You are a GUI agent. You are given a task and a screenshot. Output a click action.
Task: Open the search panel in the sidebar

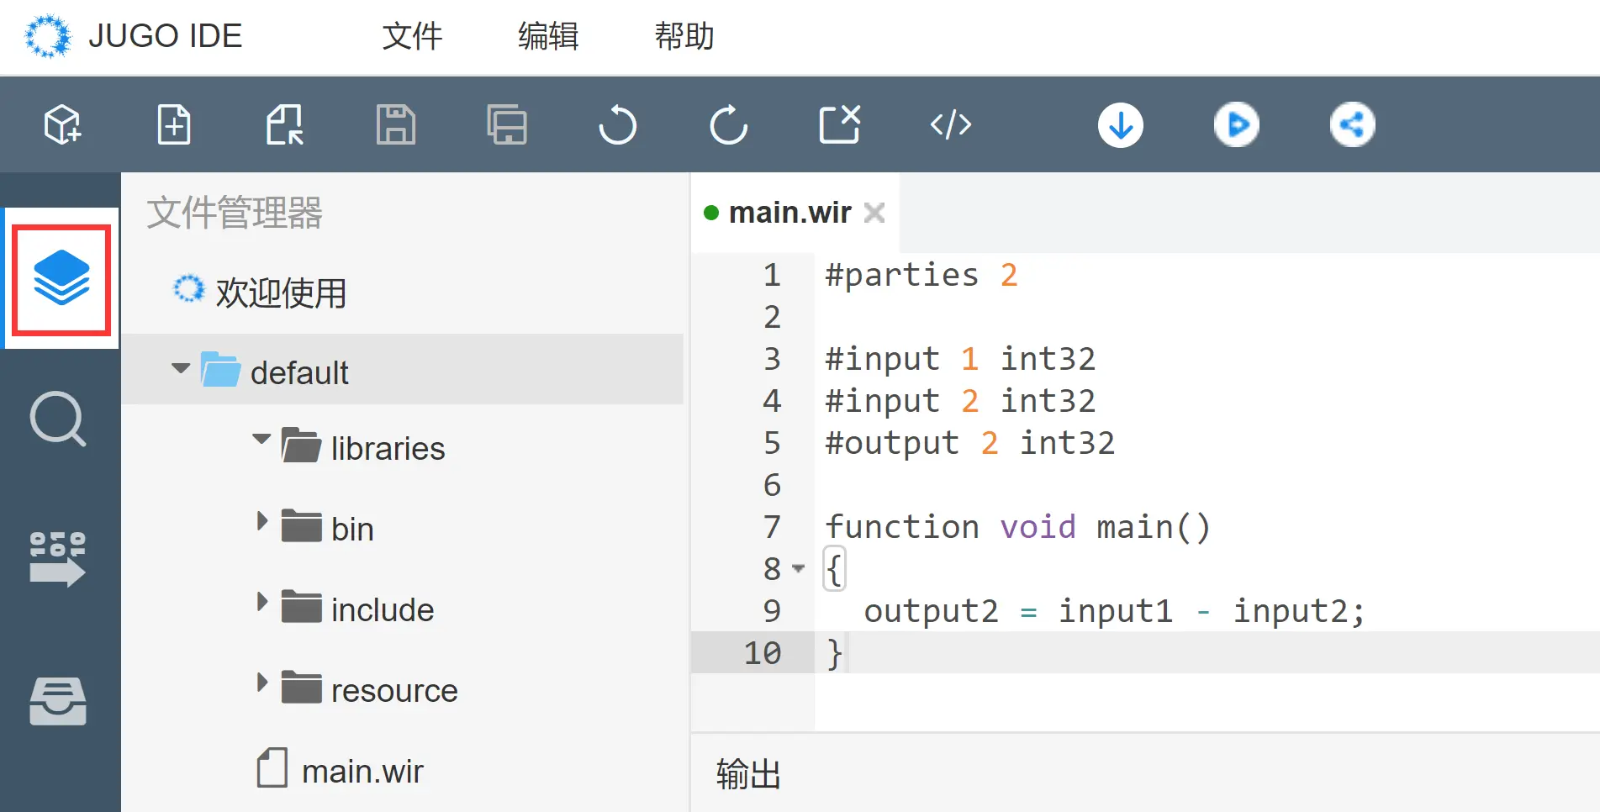58,418
